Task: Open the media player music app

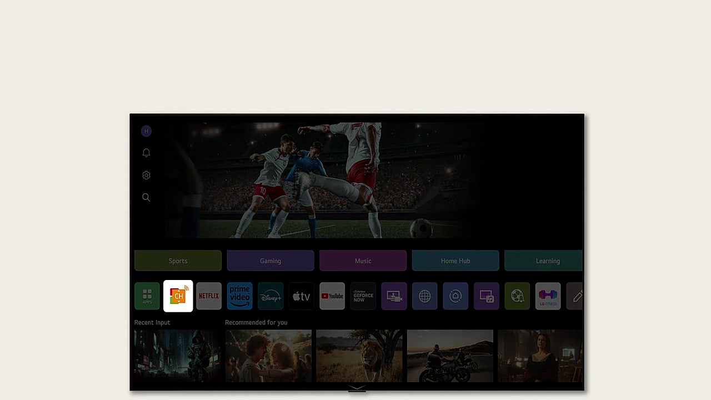Action: tap(487, 296)
